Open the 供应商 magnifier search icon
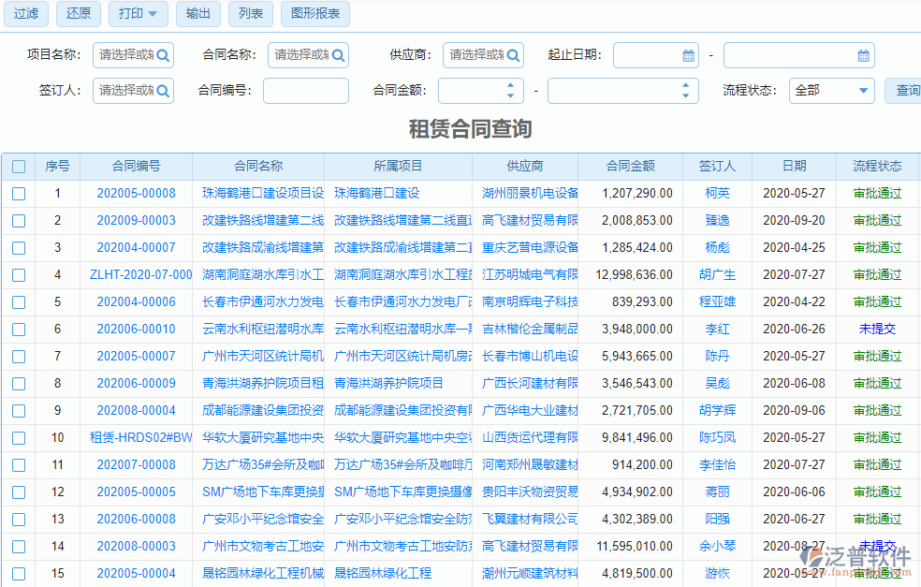Viewport: 921px width, 587px height. [x=516, y=55]
